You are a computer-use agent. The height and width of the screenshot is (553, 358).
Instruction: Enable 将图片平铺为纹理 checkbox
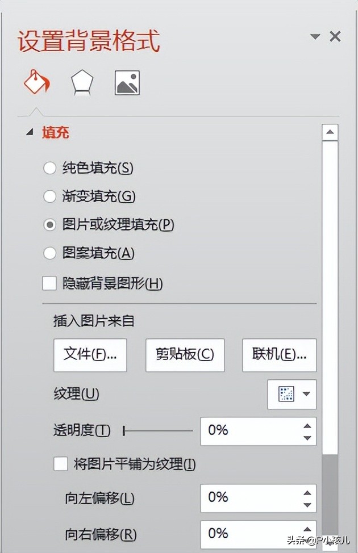coord(61,464)
